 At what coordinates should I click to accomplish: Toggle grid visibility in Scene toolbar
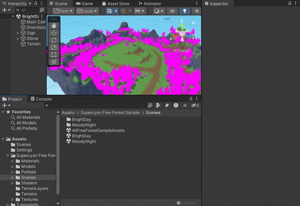(109, 11)
